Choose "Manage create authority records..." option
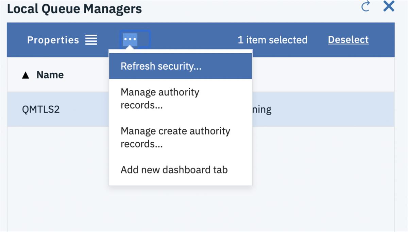Screen dimensions: 408x232 coord(175,137)
